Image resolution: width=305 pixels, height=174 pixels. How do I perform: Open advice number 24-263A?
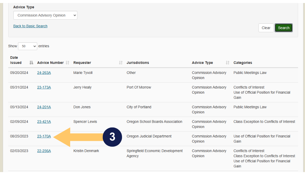coord(44,73)
